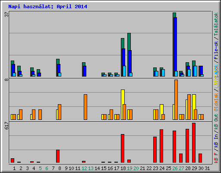Viewport: 221px width, 173px height.
Task: Click the day 18 label on x-axis
Action: [x=123, y=168]
